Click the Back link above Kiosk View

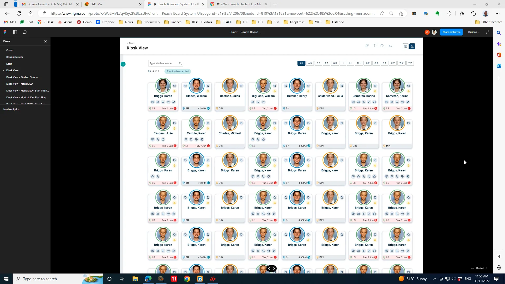(x=131, y=43)
